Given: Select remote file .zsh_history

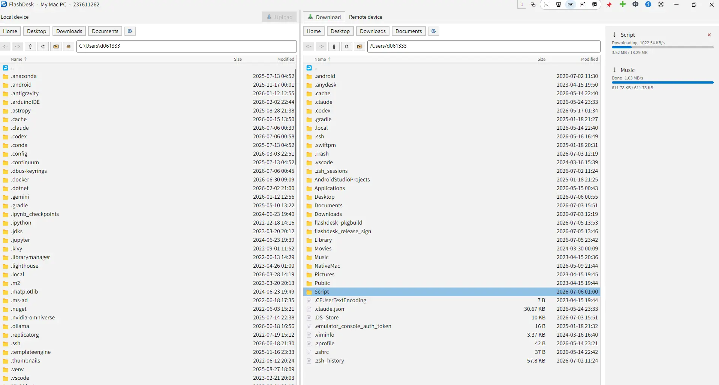Looking at the screenshot, I should pos(451,361).
